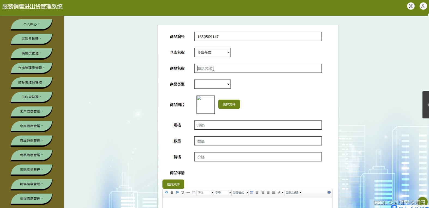The image size is (429, 208).
Task: Expand 仓库管理员管理 sidebar menu
Action: 31,68
